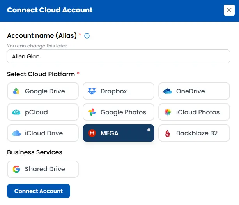The image size is (239, 205).
Task: Click the Connect Cloud Account title
Action: click(50, 10)
